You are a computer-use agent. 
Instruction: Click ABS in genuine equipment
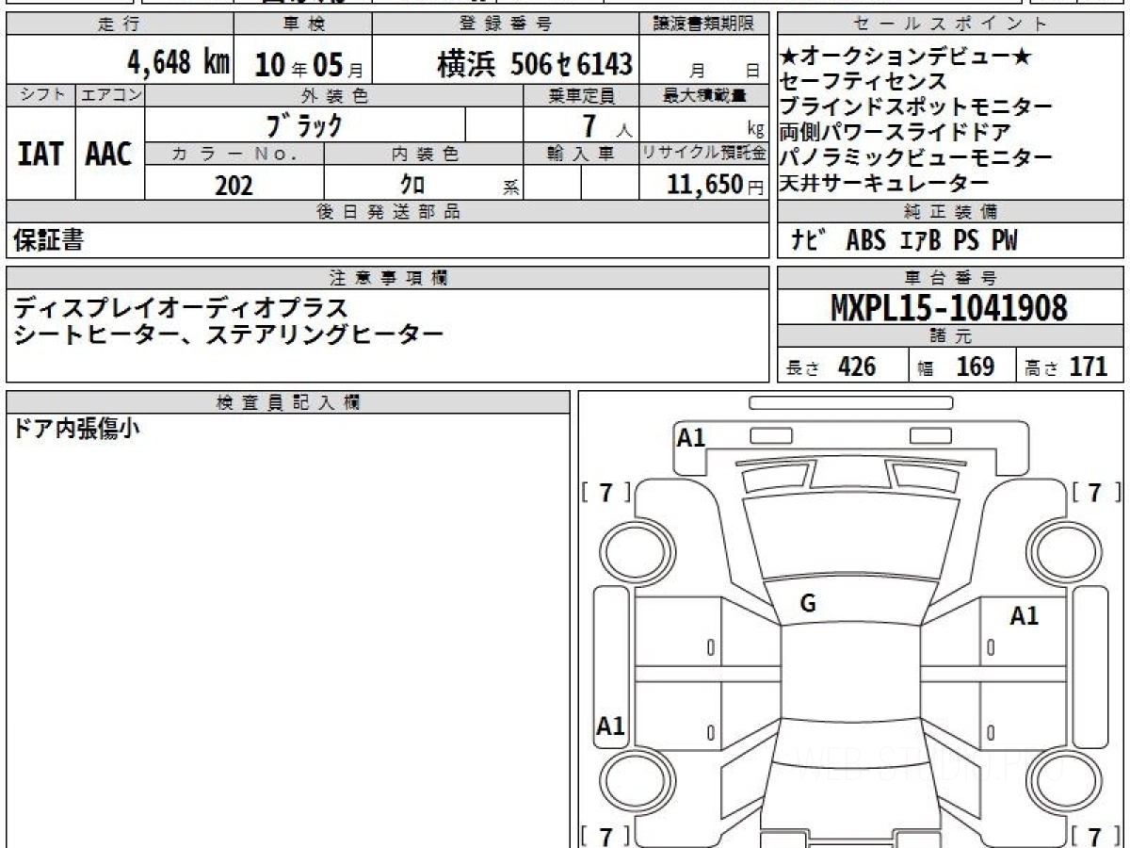point(865,240)
